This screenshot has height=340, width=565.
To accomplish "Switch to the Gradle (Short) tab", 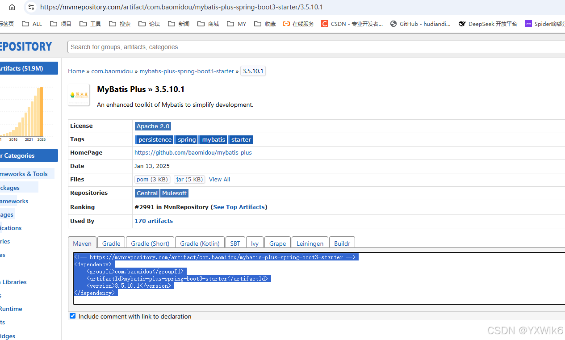I will click(x=150, y=243).
